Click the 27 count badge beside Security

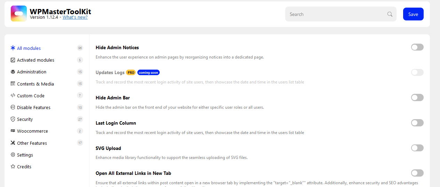[80, 119]
